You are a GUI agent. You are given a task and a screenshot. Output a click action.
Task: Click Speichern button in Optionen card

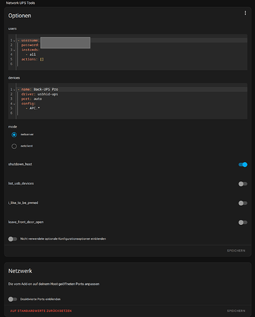pos(236,250)
